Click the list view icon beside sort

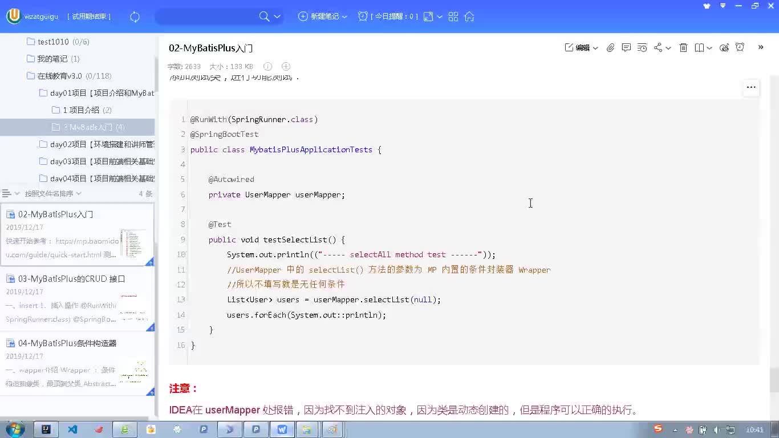pyautogui.click(x=7, y=193)
